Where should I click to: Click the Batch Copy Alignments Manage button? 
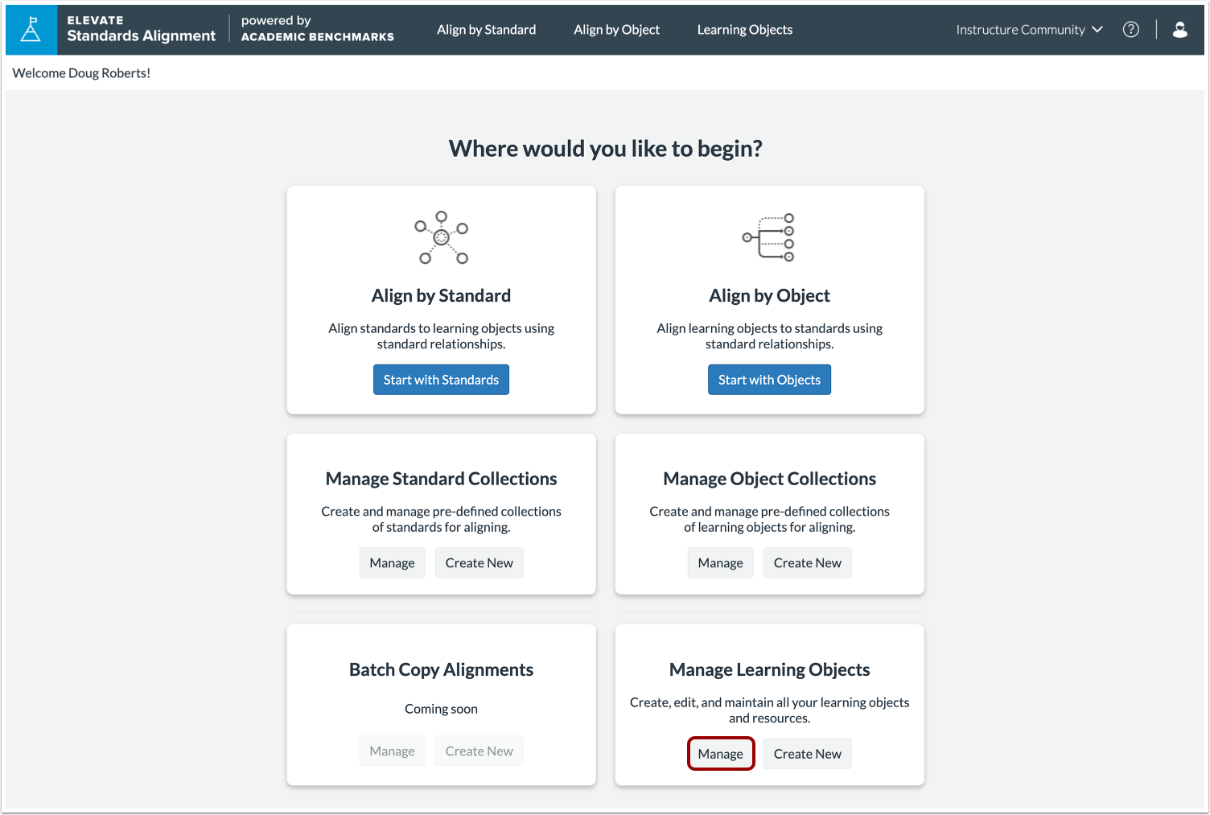click(x=392, y=750)
